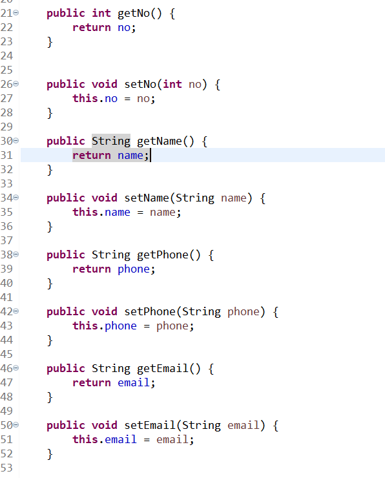Viewport: 385px width, 478px height.
Task: Collapse the setName method fold marker
Action: point(16,198)
